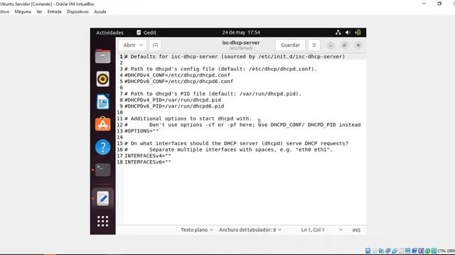Click the volume icon in the top bar
Screen dimensions: 455x255
(348, 33)
